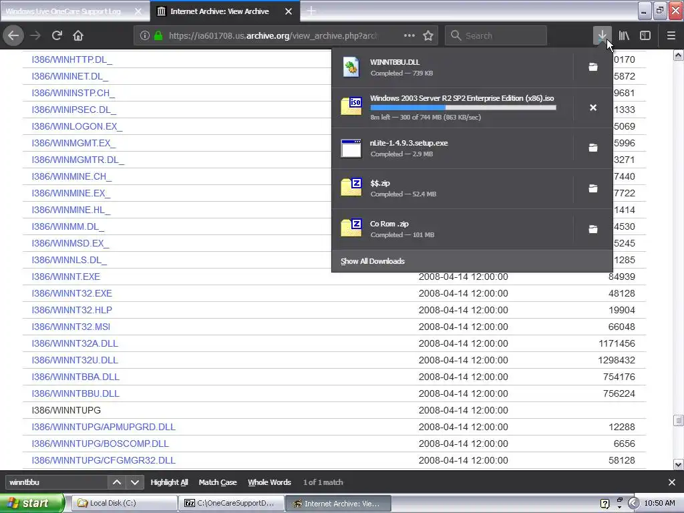Open I386/WINLOGON.EX_ link
This screenshot has width=684, height=513.
77,126
